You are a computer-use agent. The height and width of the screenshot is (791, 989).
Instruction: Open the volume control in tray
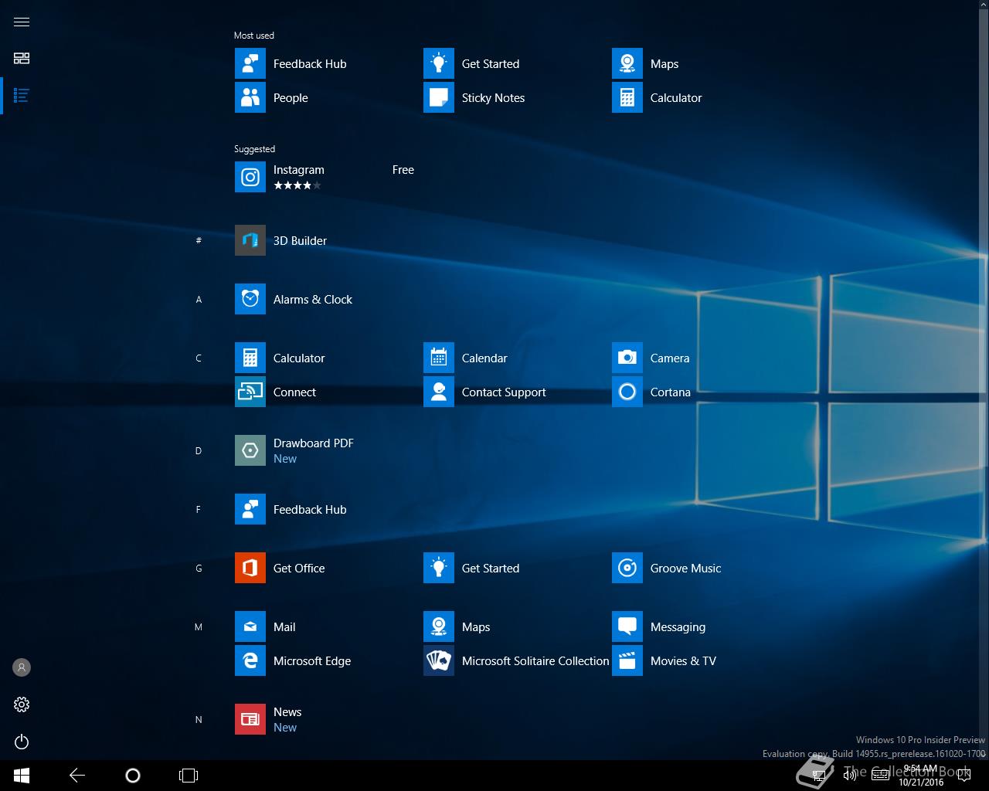coord(850,776)
